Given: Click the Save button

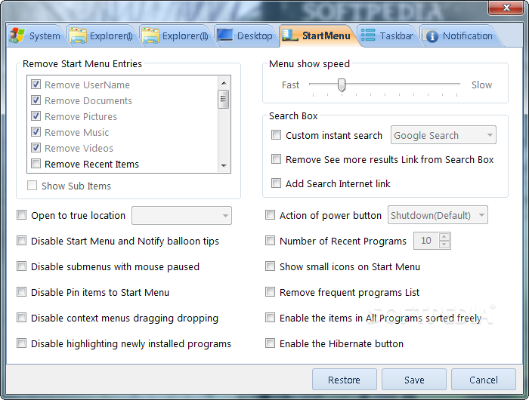Looking at the screenshot, I should (414, 380).
